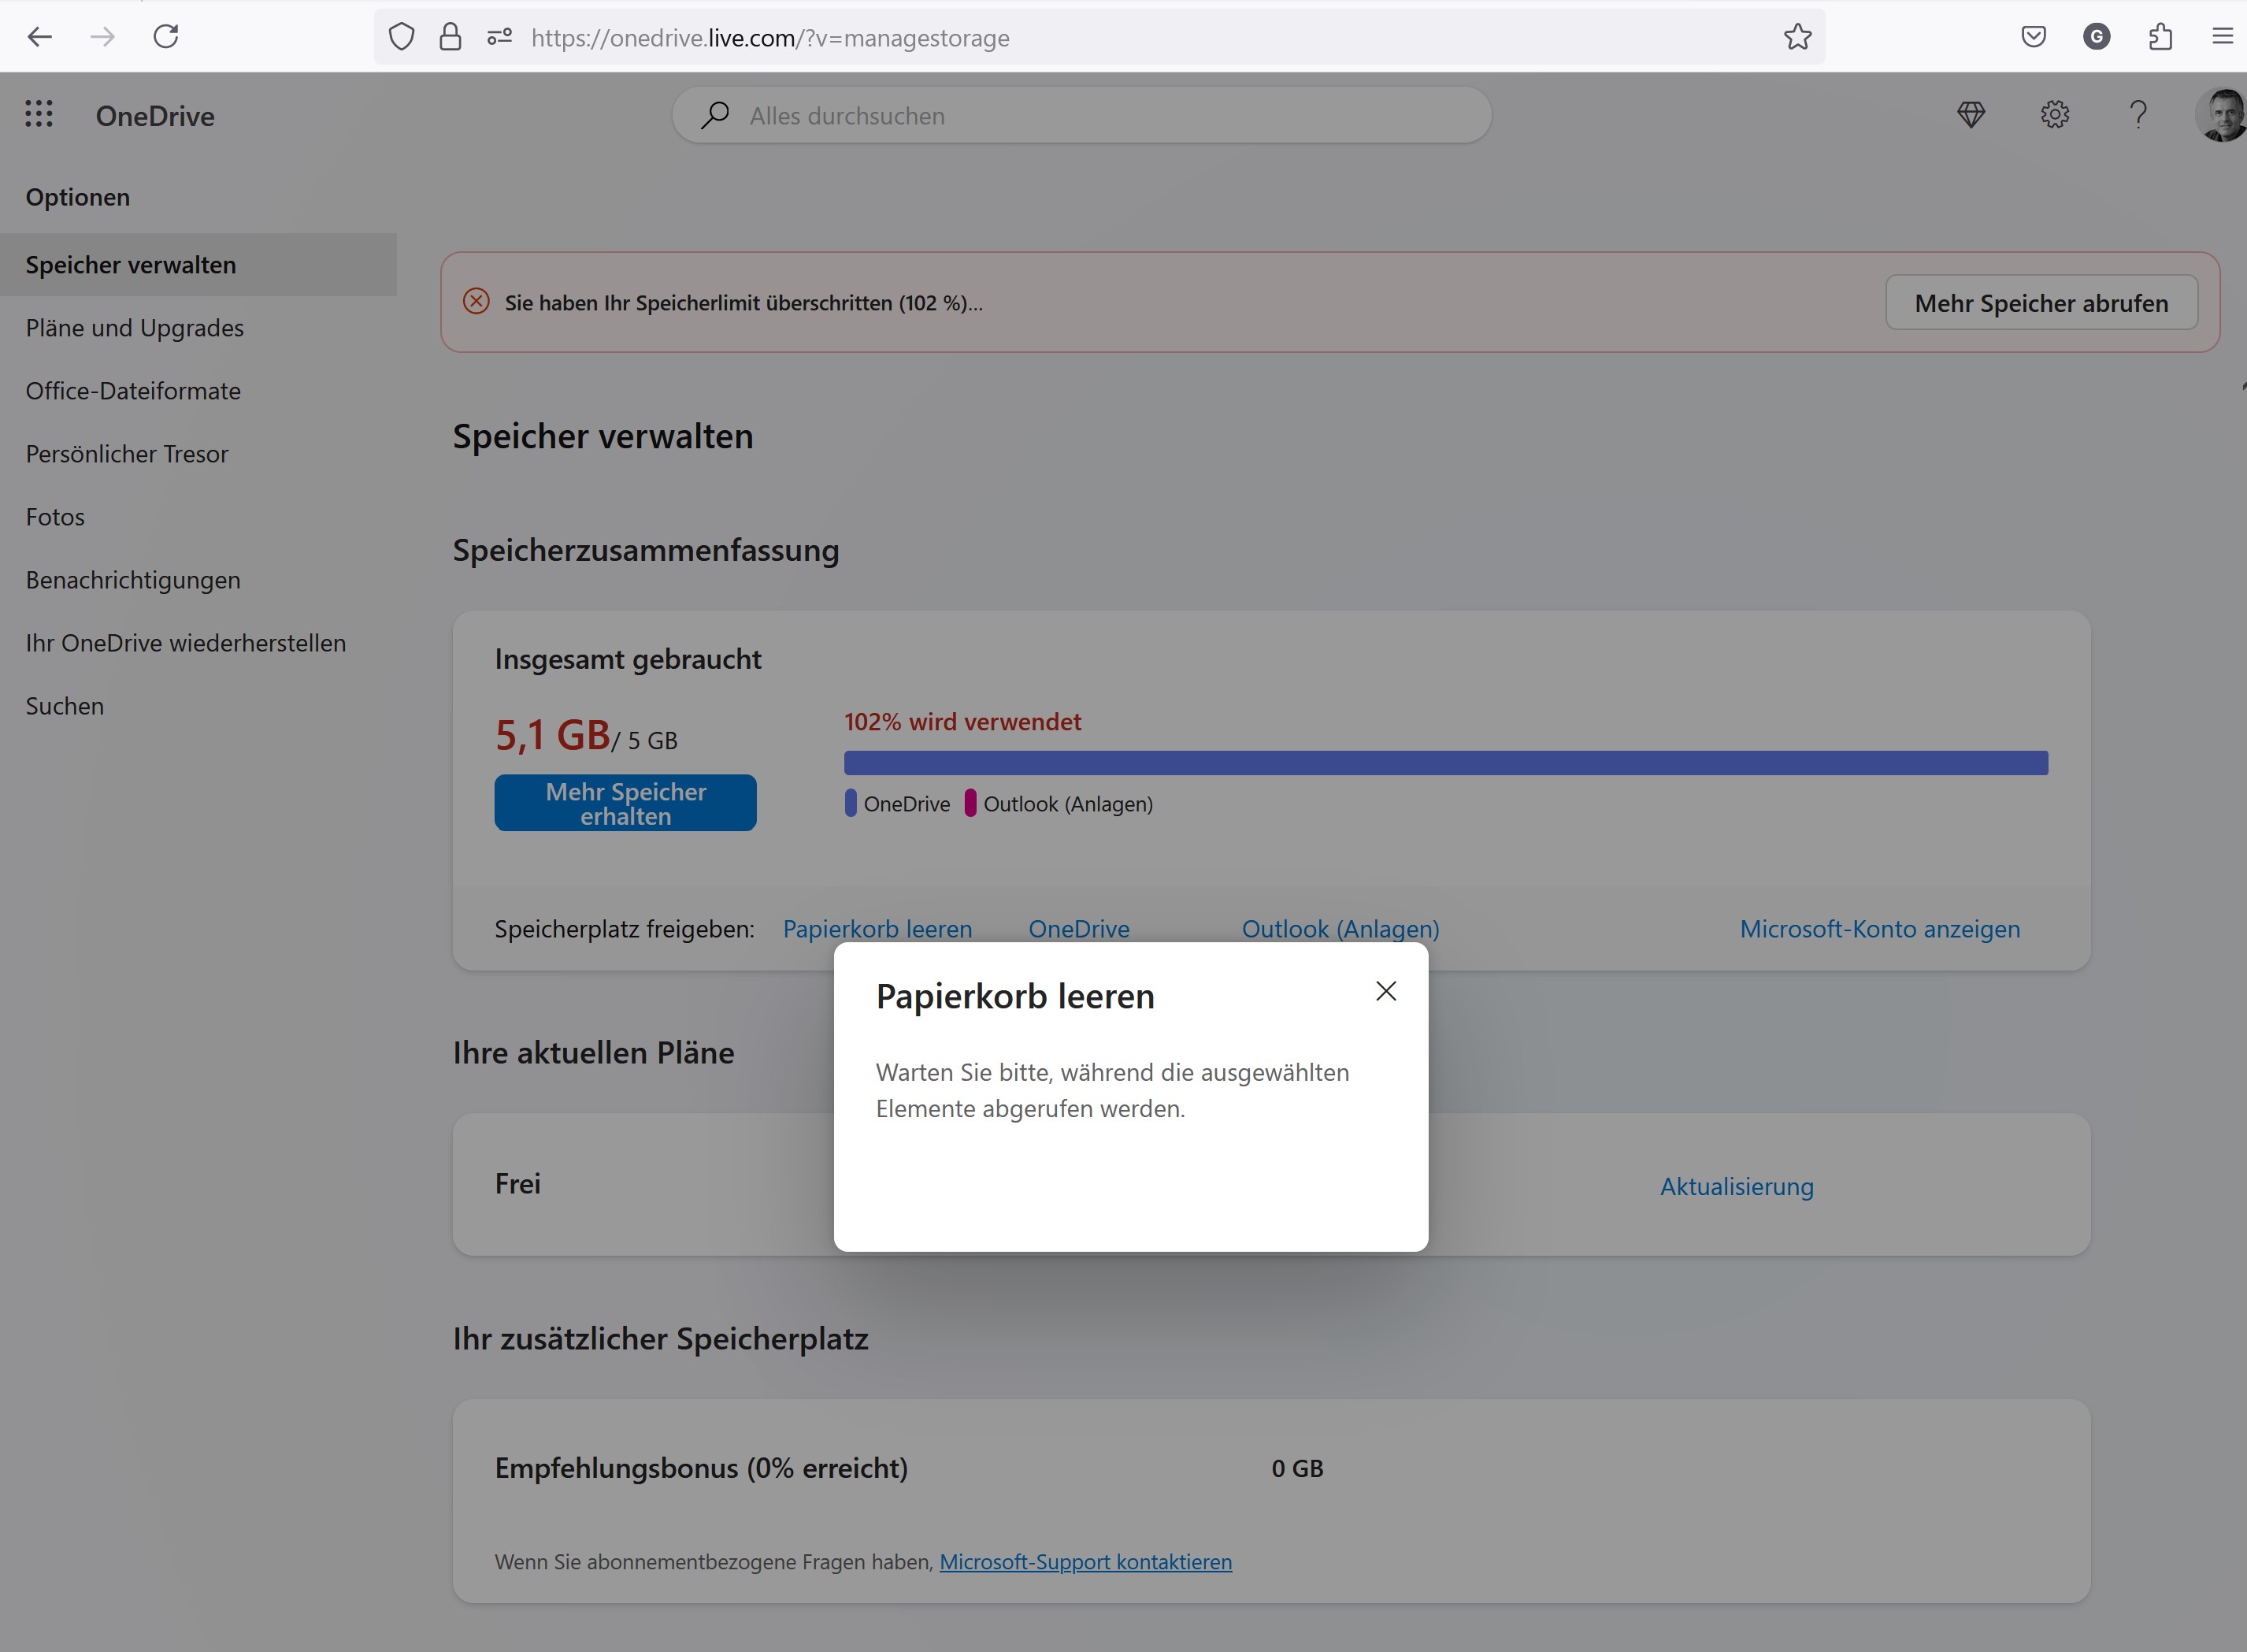The height and width of the screenshot is (1652, 2247).
Task: Focus the Alles durchsuchen search field
Action: [x=1081, y=115]
